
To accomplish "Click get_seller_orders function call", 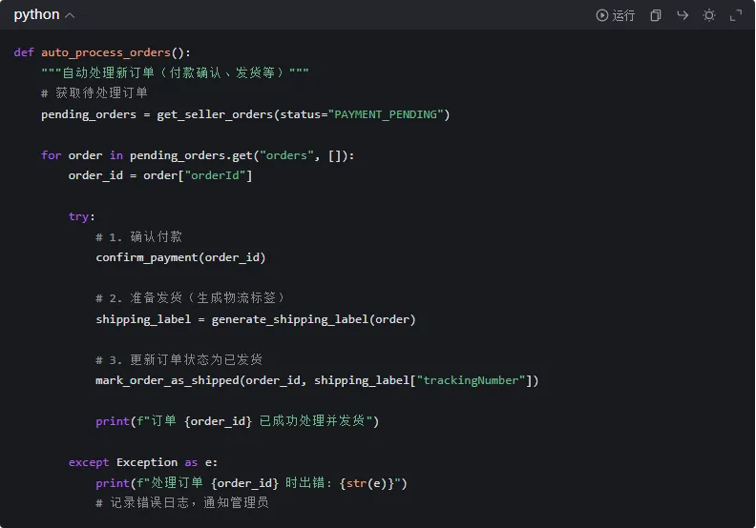I will (x=215, y=114).
